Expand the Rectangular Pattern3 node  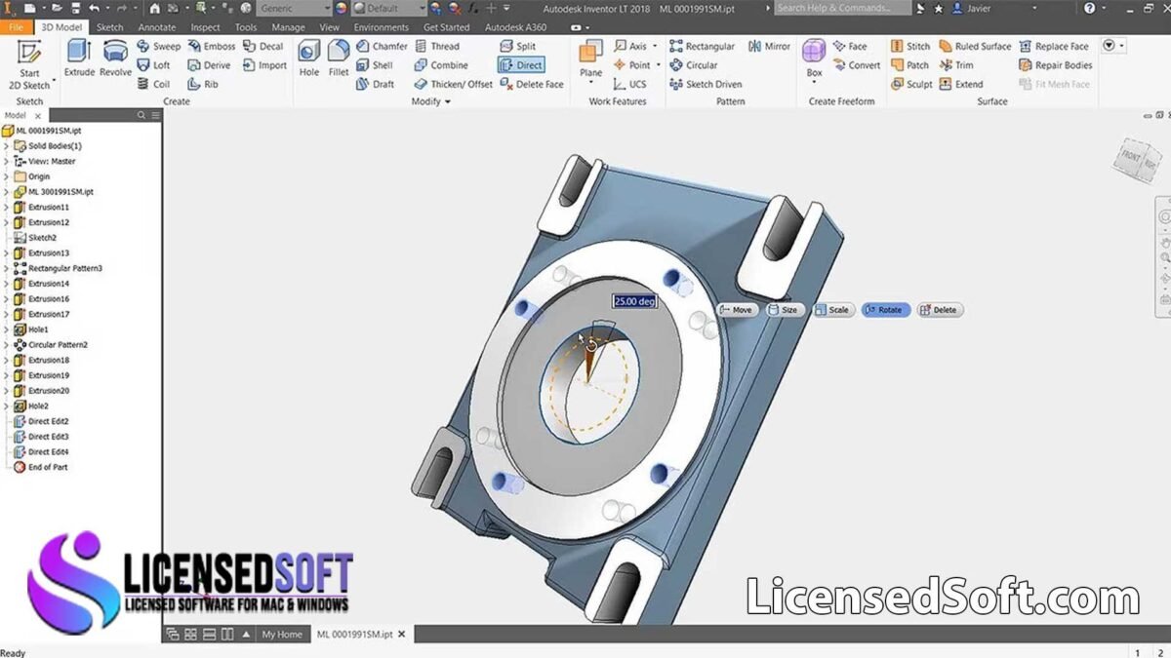click(x=6, y=268)
